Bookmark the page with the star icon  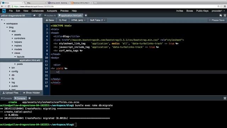tap(221, 6)
